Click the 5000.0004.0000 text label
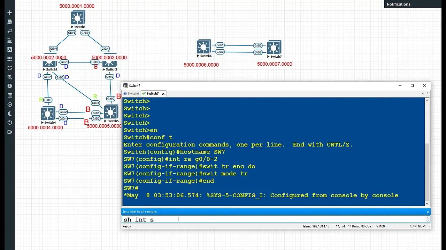Viewport: 446px width, 250px height. (x=45, y=127)
